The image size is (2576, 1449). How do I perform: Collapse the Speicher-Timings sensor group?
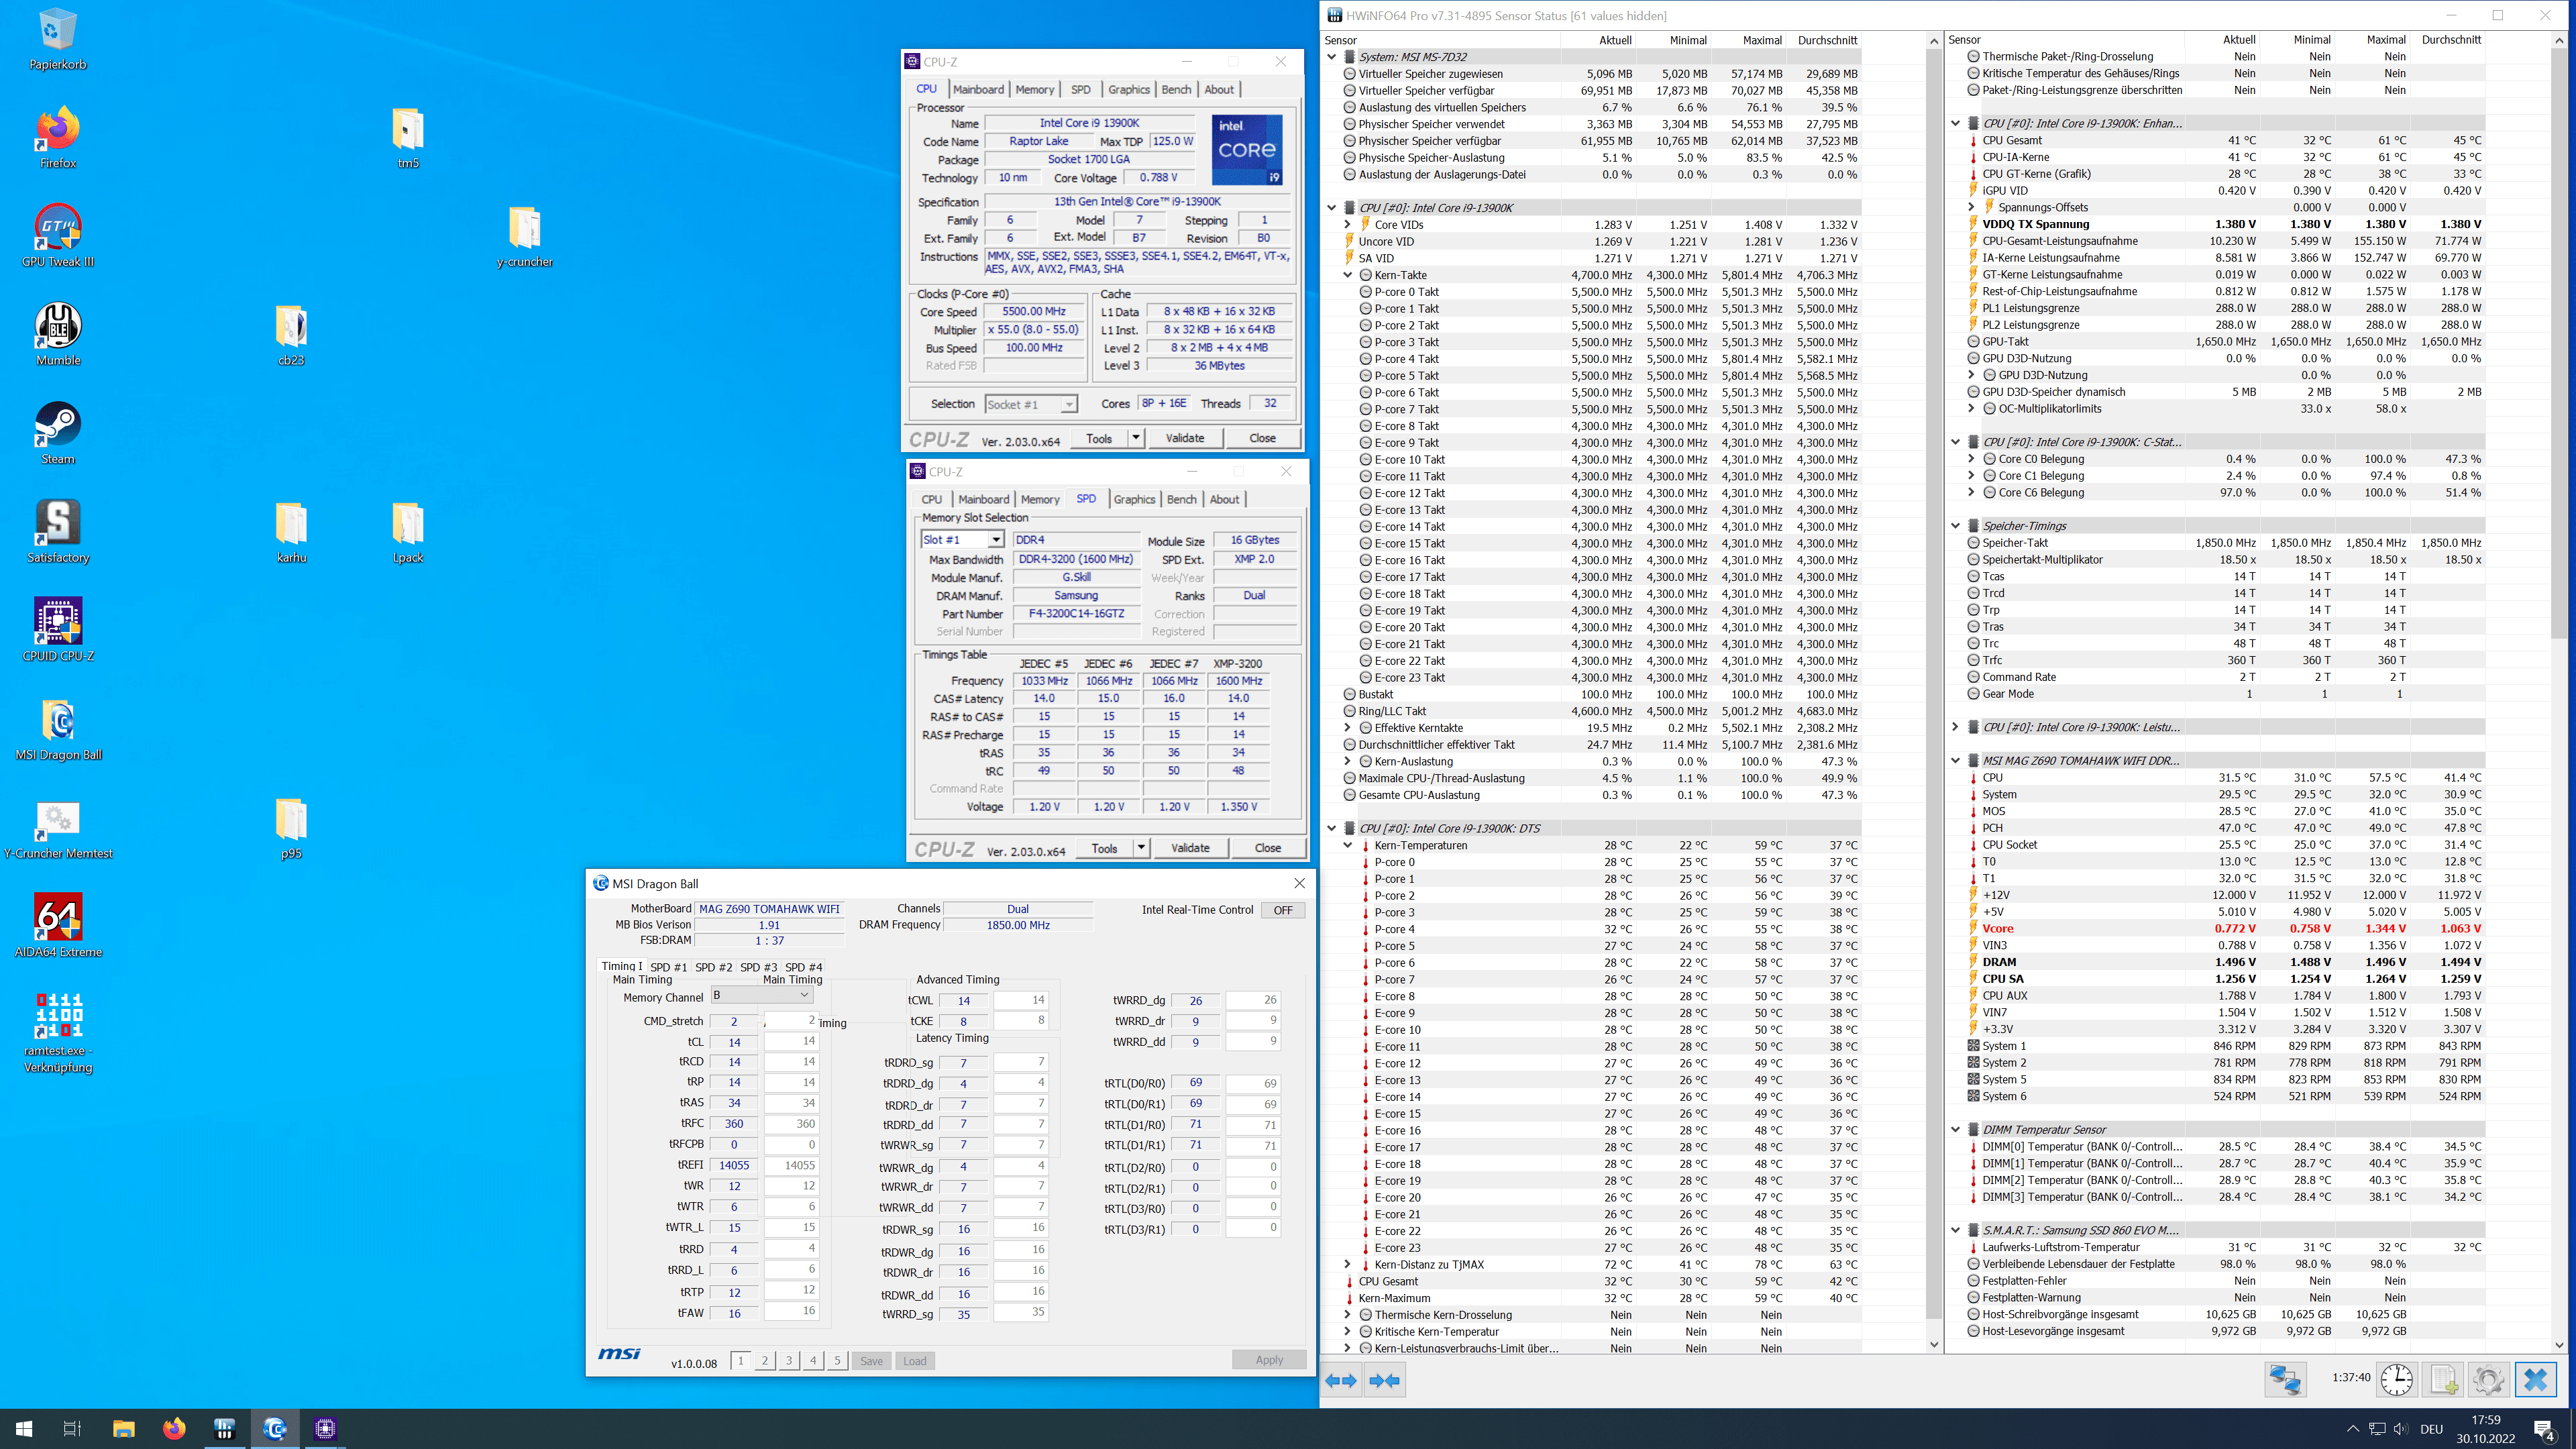(x=1956, y=526)
